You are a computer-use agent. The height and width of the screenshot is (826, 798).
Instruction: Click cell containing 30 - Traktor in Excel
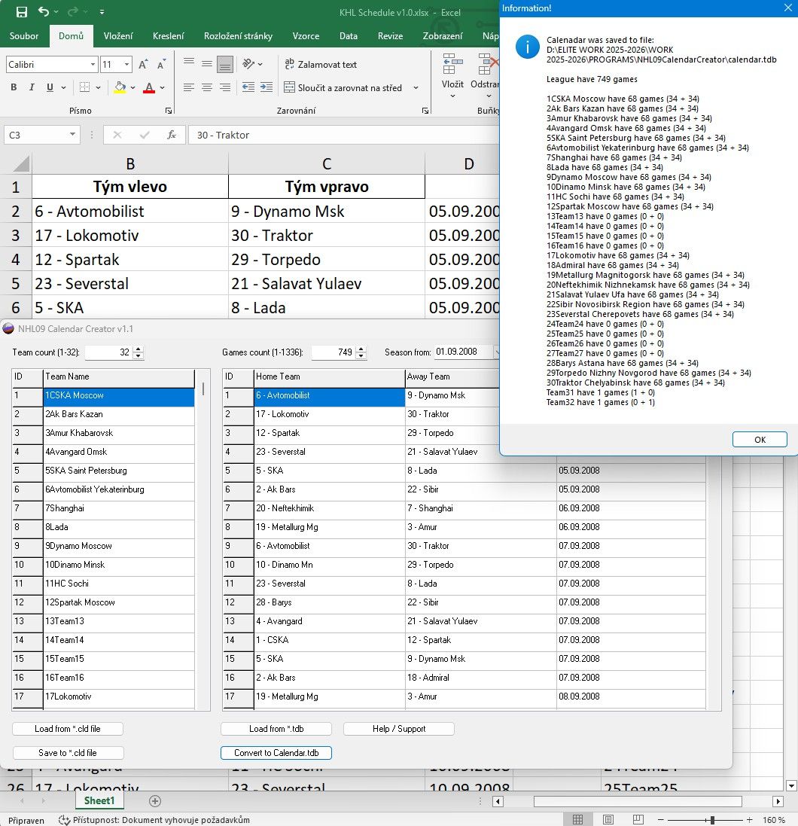click(x=327, y=235)
